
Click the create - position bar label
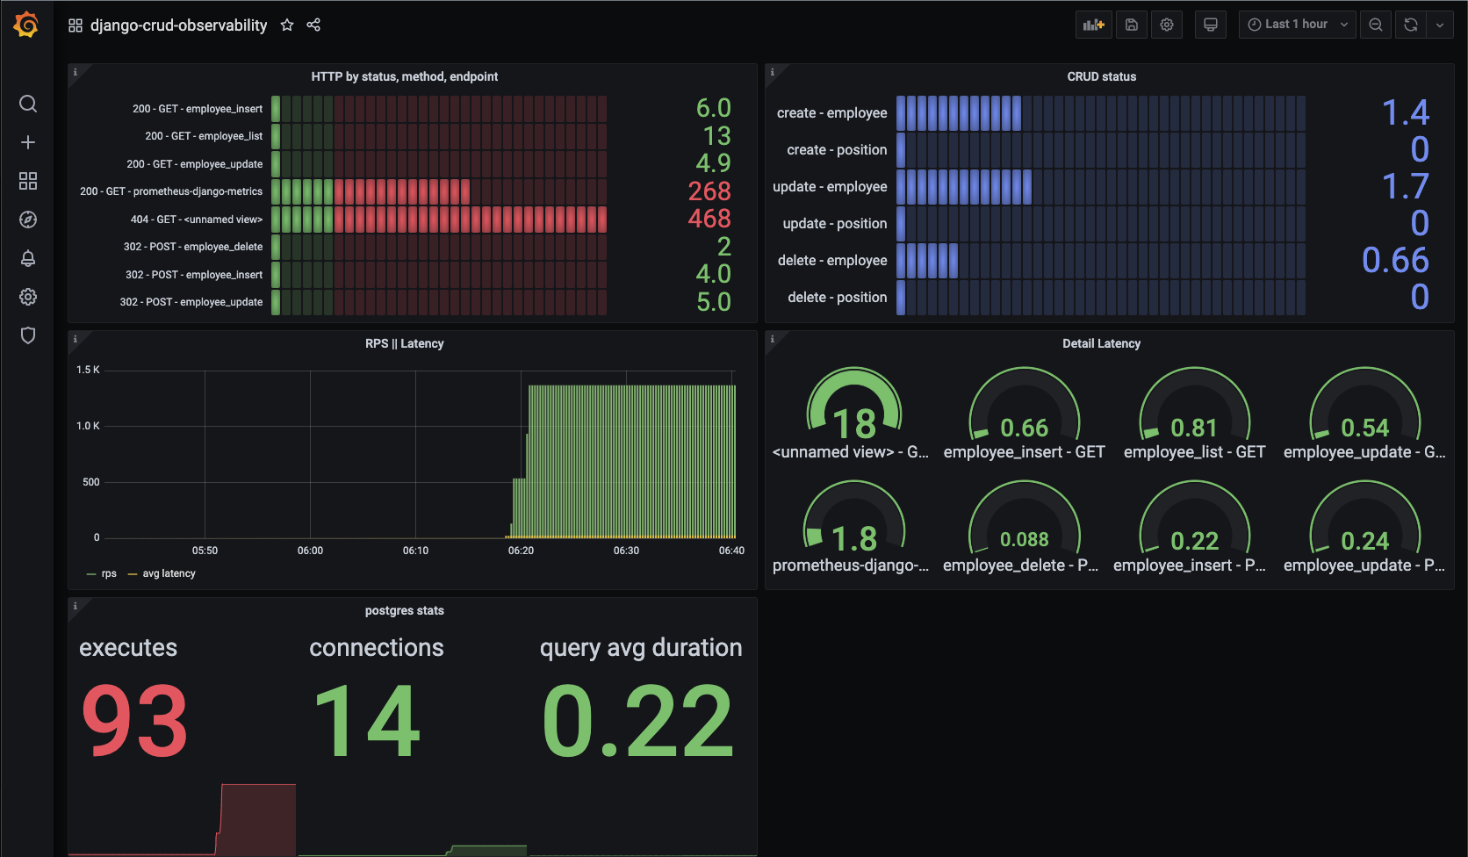(x=837, y=150)
